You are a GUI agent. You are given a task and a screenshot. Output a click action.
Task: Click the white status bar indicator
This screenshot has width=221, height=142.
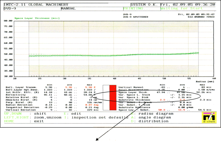coord(106,98)
